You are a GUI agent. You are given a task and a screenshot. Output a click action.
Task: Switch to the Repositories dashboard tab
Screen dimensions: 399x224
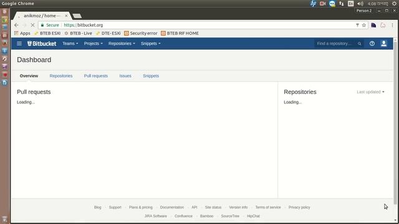click(x=61, y=76)
